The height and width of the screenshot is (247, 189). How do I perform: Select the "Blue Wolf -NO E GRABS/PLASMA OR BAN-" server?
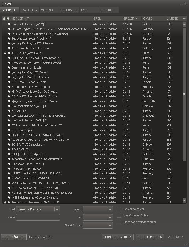tap(92, 34)
